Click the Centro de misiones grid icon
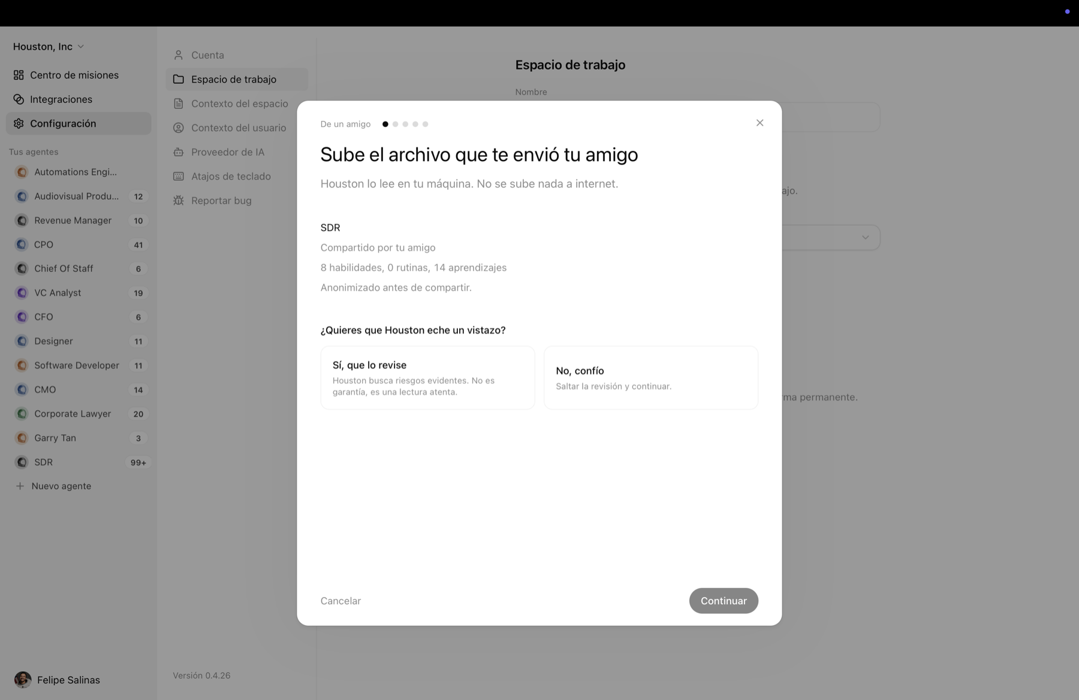Screen dimensions: 1079x700 click(x=19, y=75)
